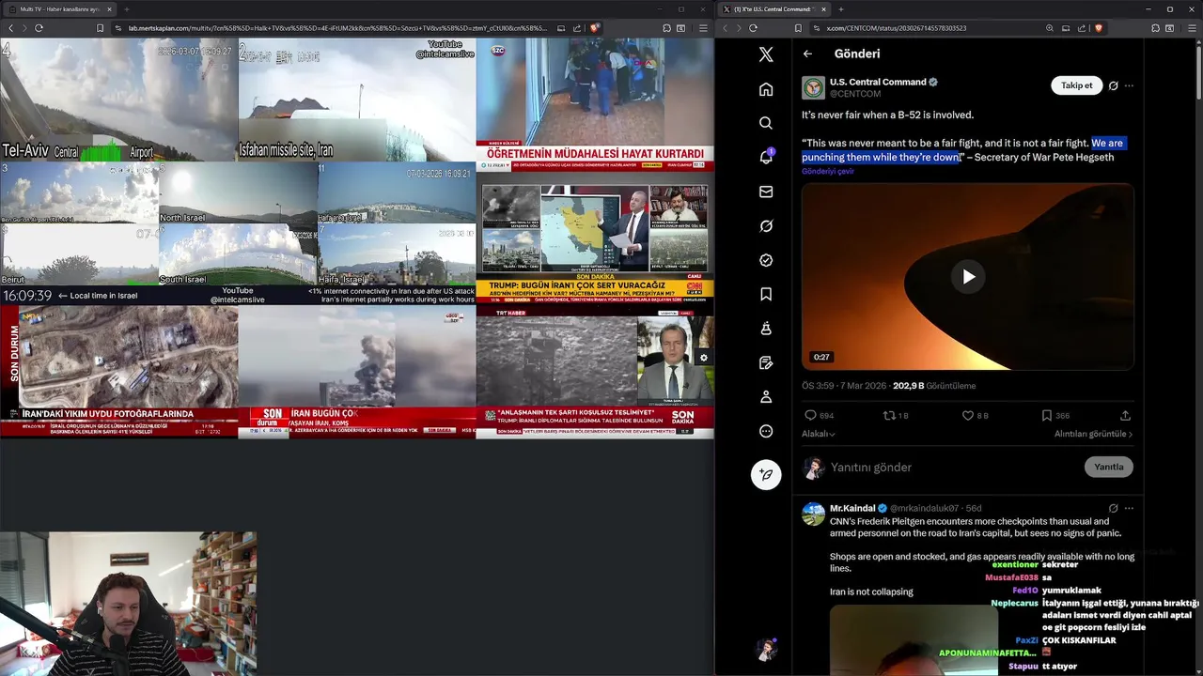Expand the Alakalı sort dropdown
1203x676 pixels.
(x=818, y=434)
